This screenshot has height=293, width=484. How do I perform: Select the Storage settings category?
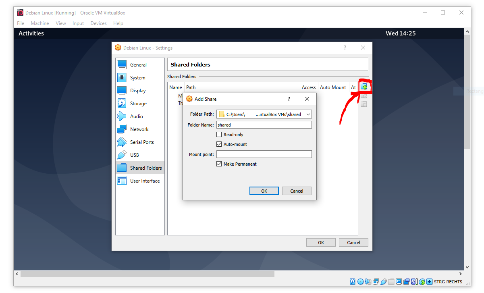pyautogui.click(x=138, y=104)
